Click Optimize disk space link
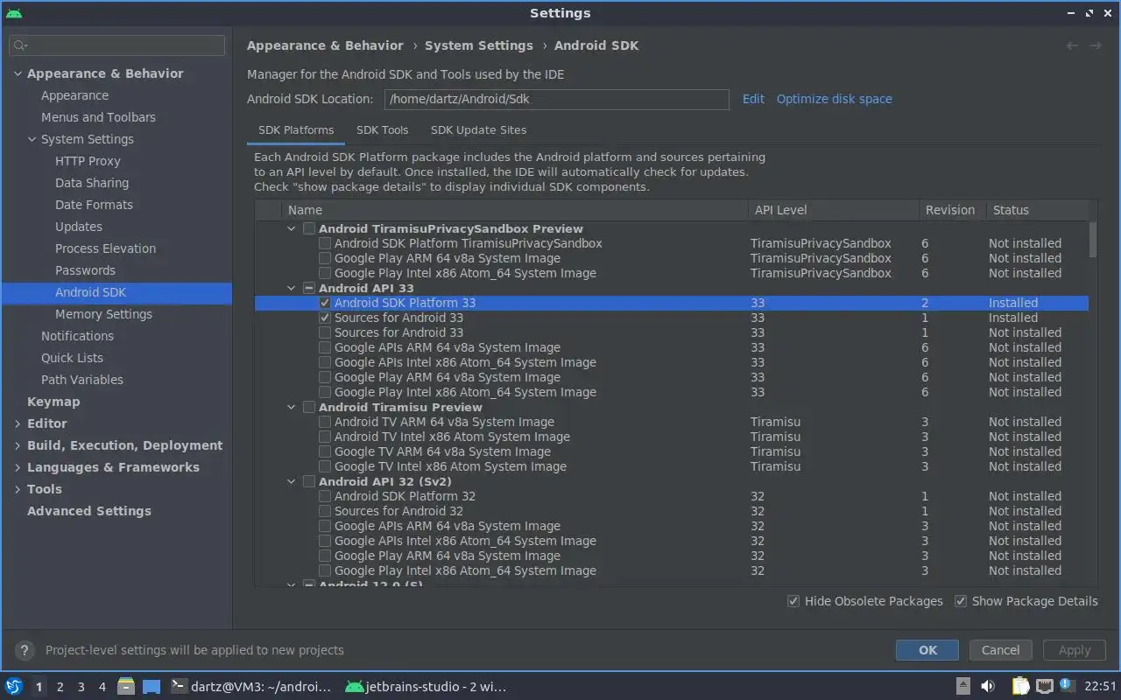The width and height of the screenshot is (1121, 700). tap(835, 99)
